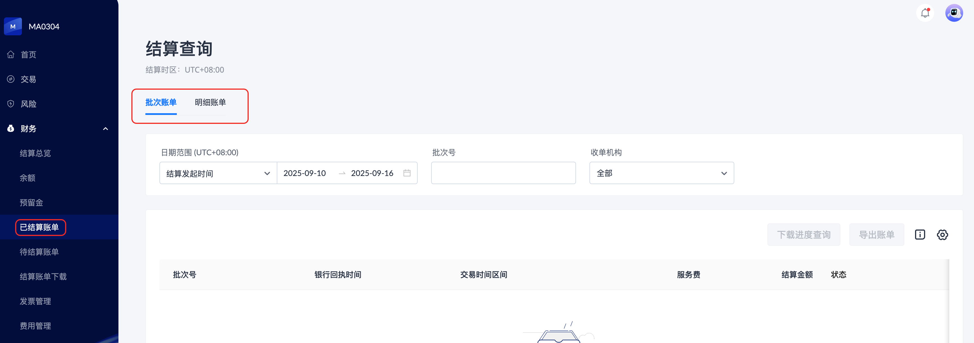Click the MA0304 merchant logo icon
974x343 pixels.
click(x=13, y=26)
